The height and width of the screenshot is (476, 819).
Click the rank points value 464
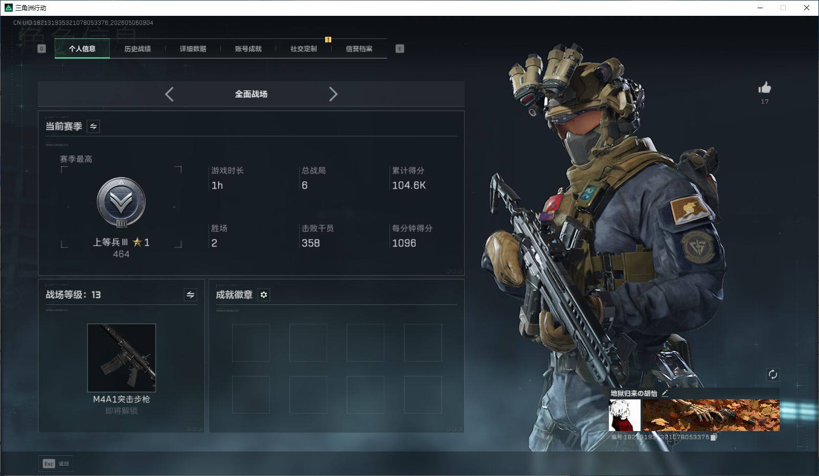[x=121, y=254]
